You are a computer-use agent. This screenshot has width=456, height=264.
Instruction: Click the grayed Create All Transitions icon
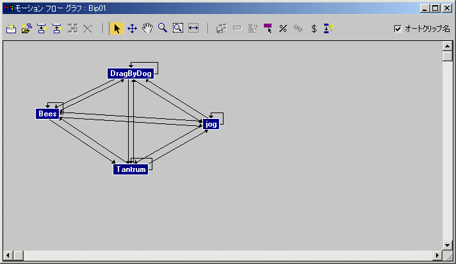pos(73,28)
